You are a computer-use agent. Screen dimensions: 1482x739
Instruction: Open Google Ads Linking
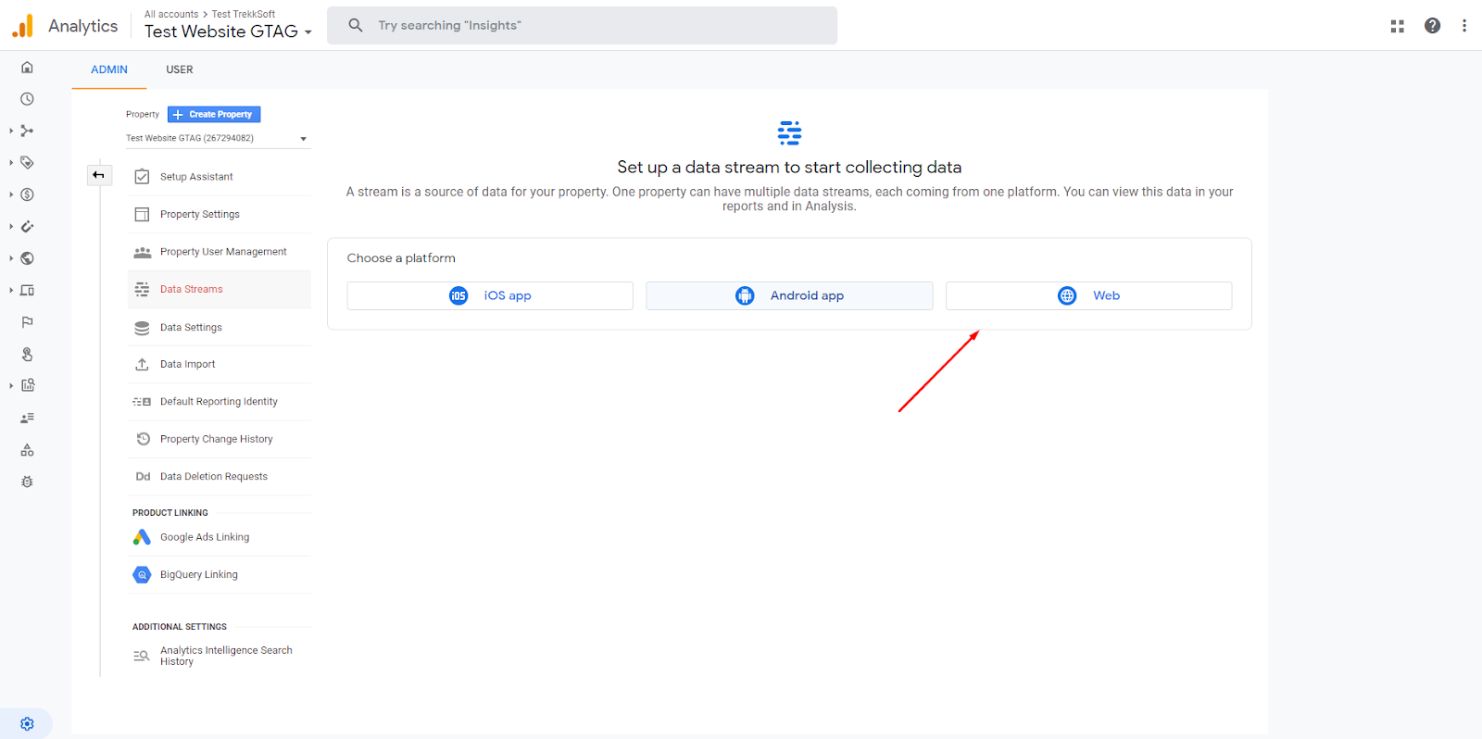point(205,537)
